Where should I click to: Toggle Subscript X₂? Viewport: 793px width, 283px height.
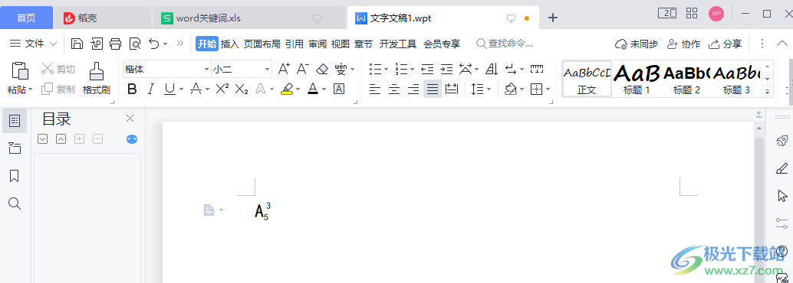(242, 89)
